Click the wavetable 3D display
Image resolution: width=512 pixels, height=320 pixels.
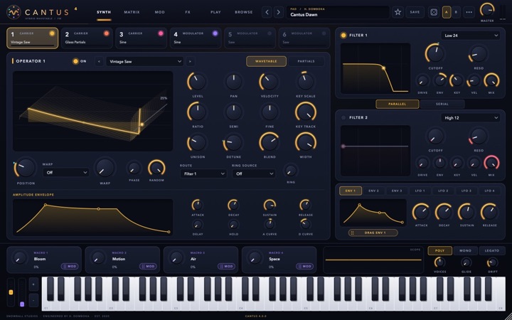pos(93,111)
